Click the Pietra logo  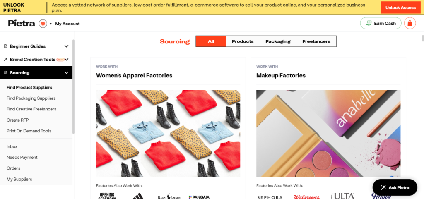[x=22, y=24]
